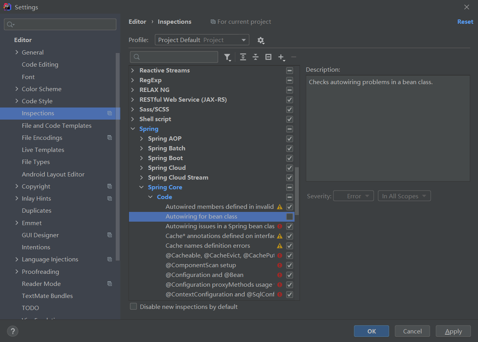
Task: Click the expand all inspections icon
Action: (243, 57)
